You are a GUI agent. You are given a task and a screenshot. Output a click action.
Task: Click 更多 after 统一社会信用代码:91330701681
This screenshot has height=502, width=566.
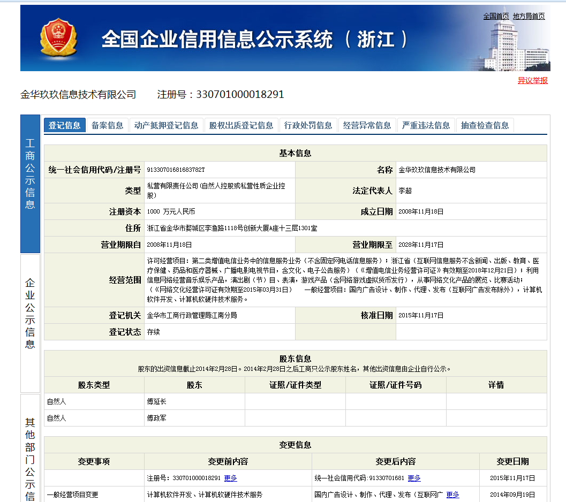[x=414, y=478]
